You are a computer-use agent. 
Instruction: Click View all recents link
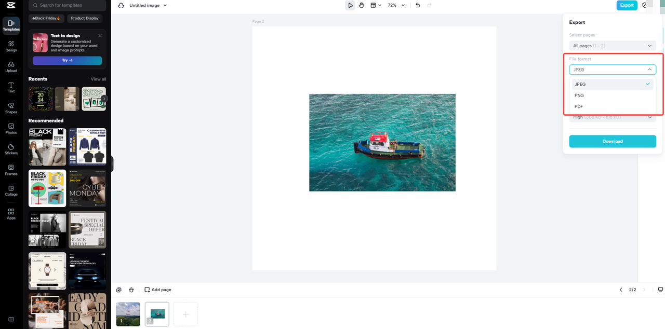[98, 79]
